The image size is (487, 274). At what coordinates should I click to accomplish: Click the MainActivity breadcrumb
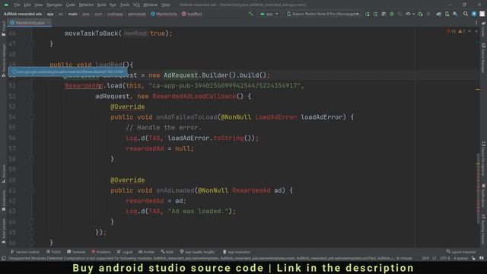click(x=164, y=14)
